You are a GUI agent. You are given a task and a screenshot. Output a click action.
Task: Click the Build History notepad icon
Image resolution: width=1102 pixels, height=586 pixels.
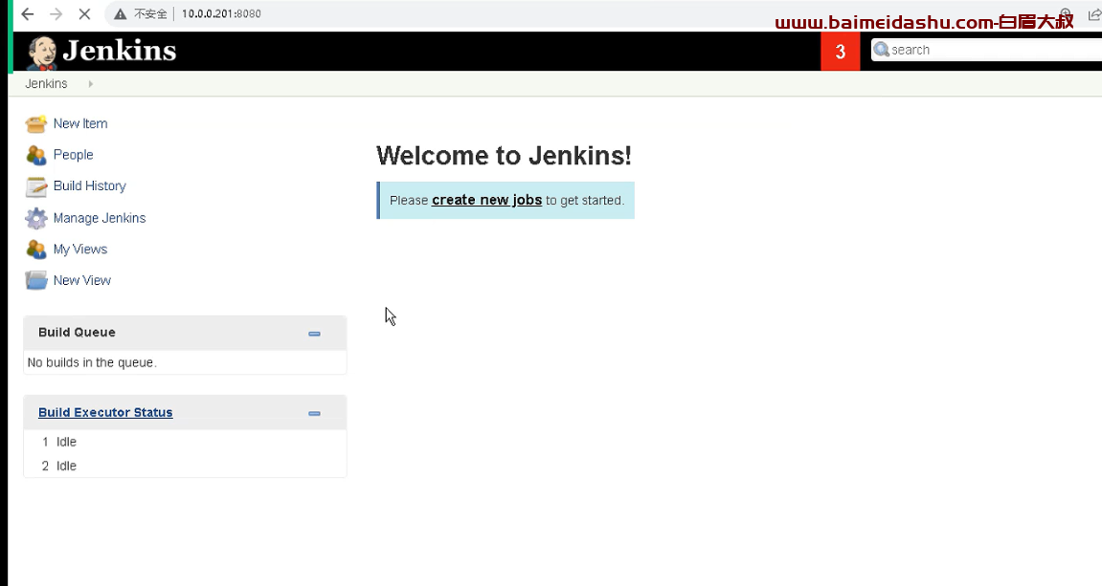[x=35, y=186]
